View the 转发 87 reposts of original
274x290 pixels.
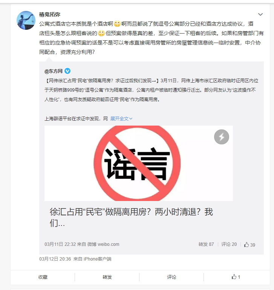pyautogui.click(x=206, y=244)
